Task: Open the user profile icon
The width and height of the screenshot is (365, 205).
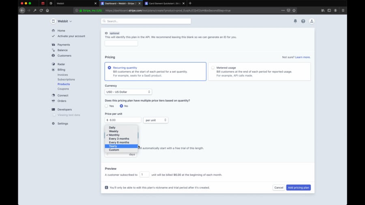Action: coord(312,21)
